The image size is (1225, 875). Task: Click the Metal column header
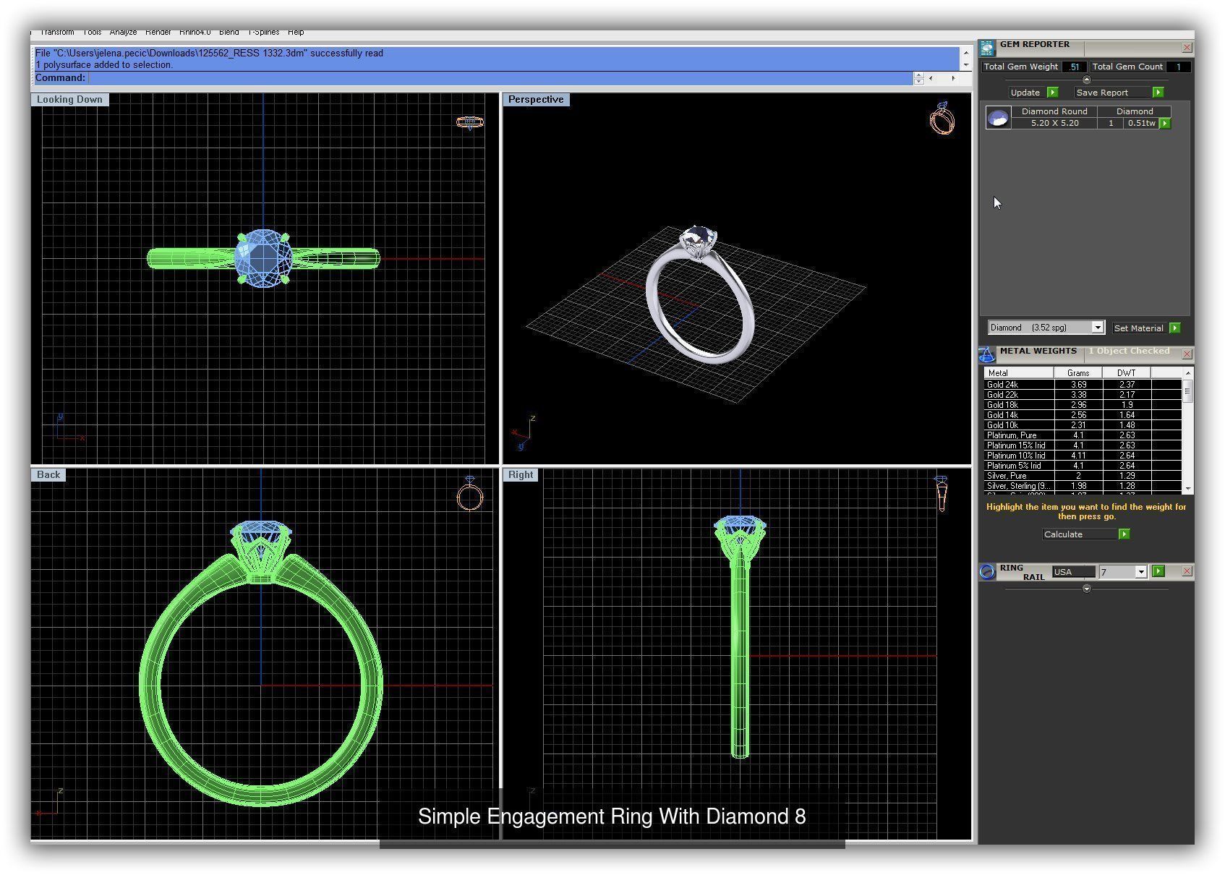[x=1018, y=373]
